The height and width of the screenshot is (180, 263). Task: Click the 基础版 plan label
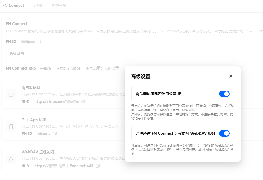coord(46,68)
